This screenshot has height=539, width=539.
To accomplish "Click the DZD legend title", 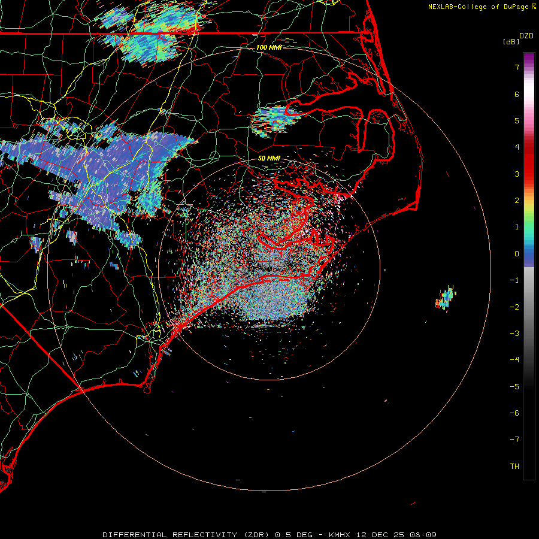I will tap(526, 36).
